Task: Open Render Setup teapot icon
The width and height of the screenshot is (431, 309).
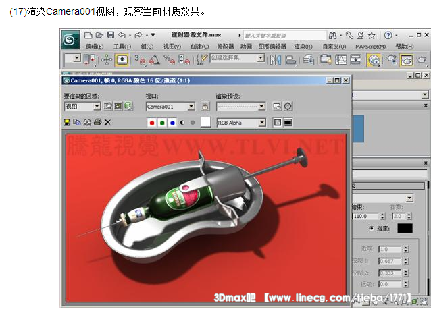Action: (392, 60)
